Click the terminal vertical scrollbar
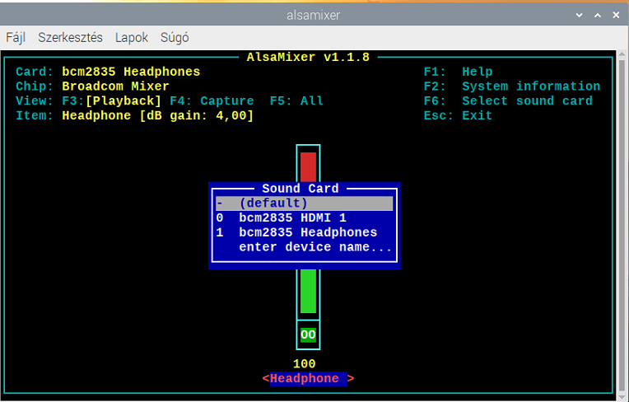The width and height of the screenshot is (629, 402). pyautogui.click(x=622, y=225)
